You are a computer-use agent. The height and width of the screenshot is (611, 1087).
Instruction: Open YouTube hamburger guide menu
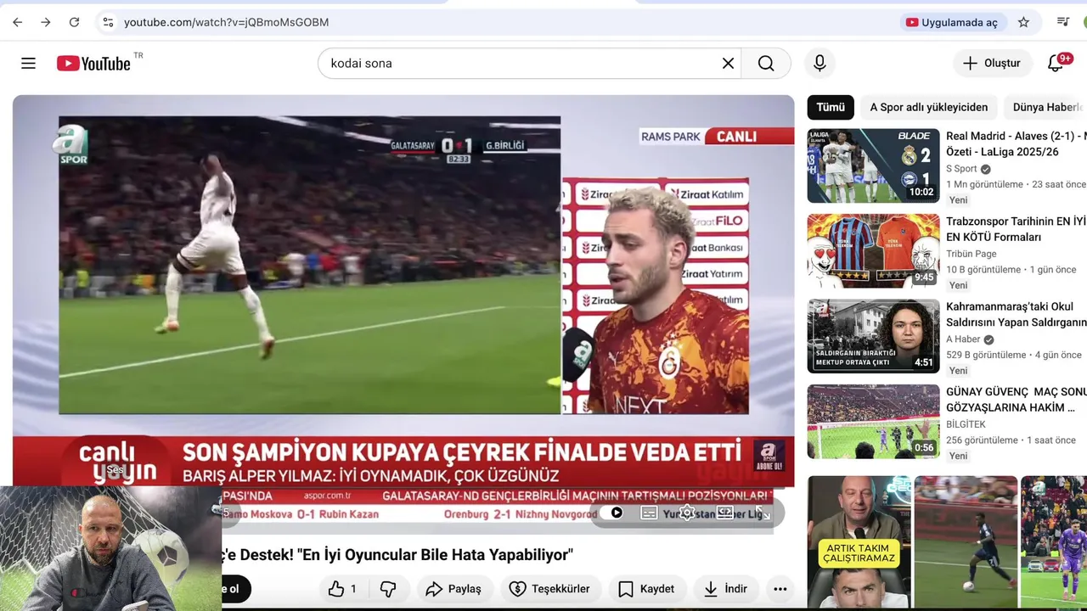coord(28,63)
